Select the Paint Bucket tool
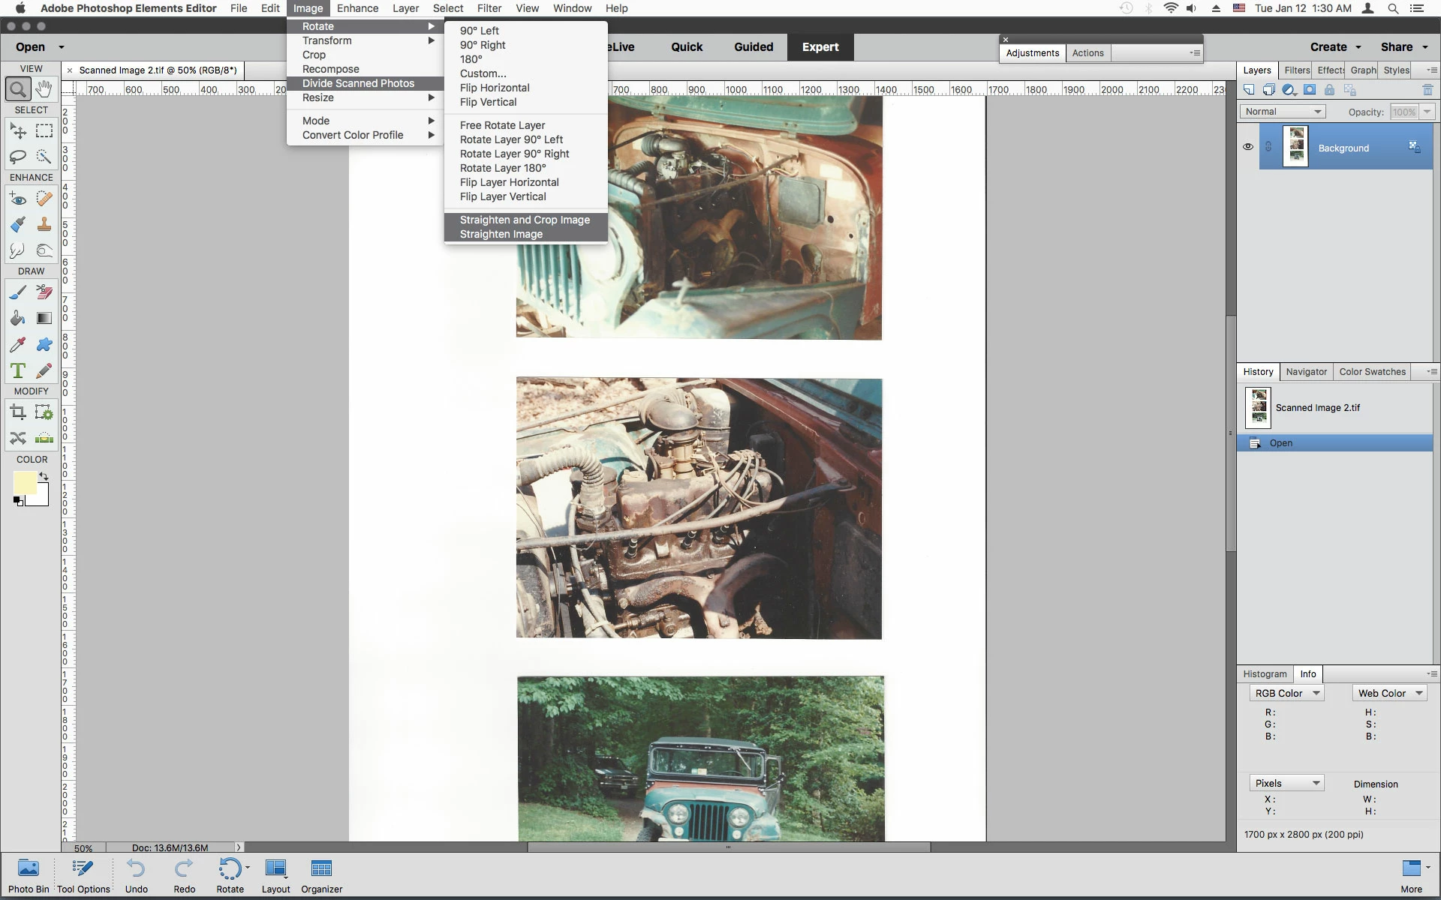Image resolution: width=1441 pixels, height=900 pixels. click(18, 318)
